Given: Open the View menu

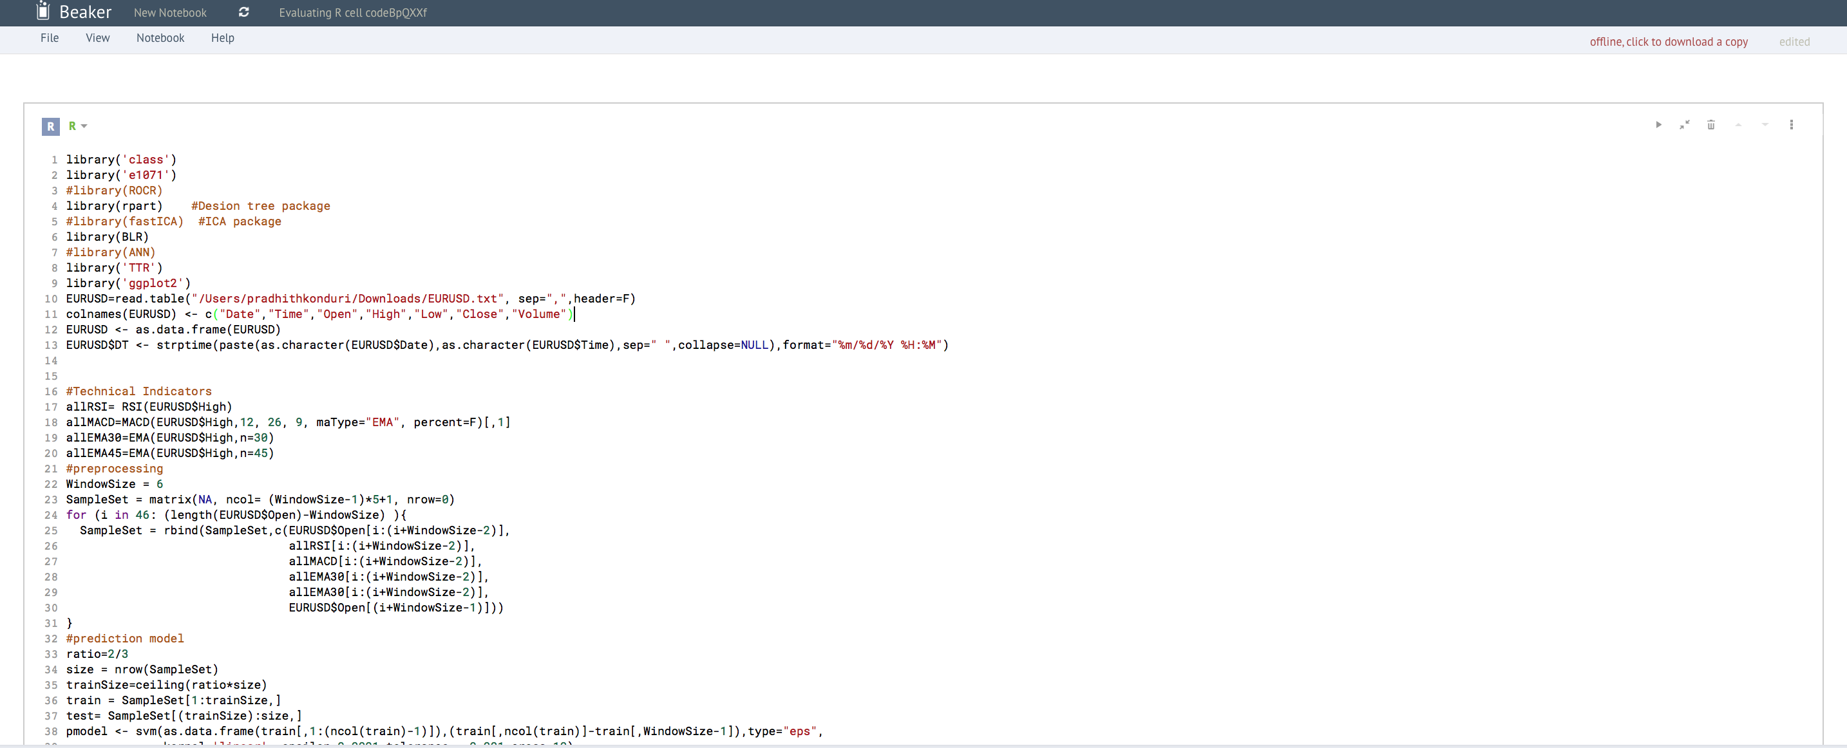Looking at the screenshot, I should pyautogui.click(x=97, y=38).
